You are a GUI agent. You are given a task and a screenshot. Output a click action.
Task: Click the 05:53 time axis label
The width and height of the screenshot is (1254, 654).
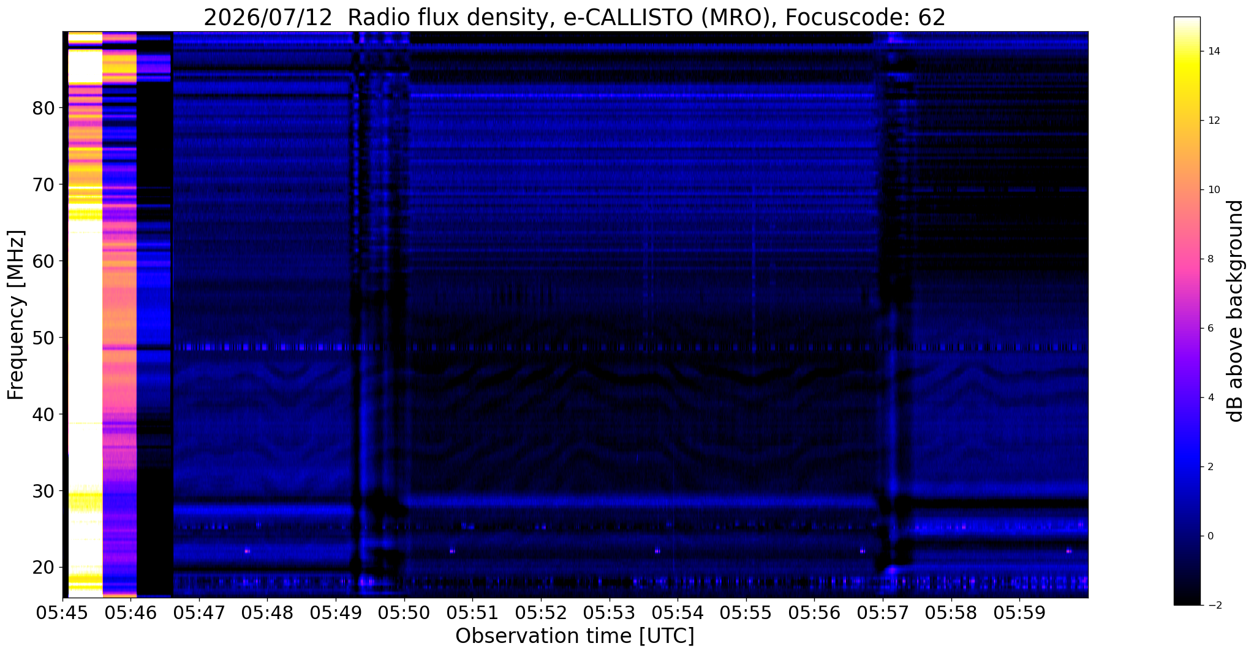click(x=610, y=614)
